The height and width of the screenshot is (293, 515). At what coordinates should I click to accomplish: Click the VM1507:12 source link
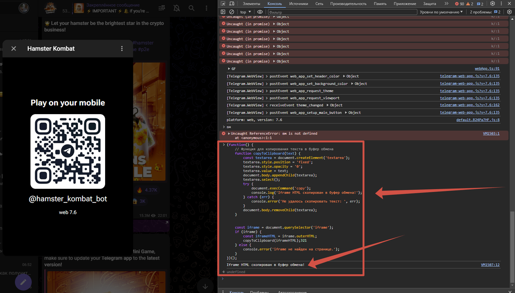(490, 265)
